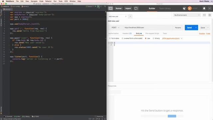Open the Tests tab
The height and width of the screenshot is (120, 213).
coord(165,33)
